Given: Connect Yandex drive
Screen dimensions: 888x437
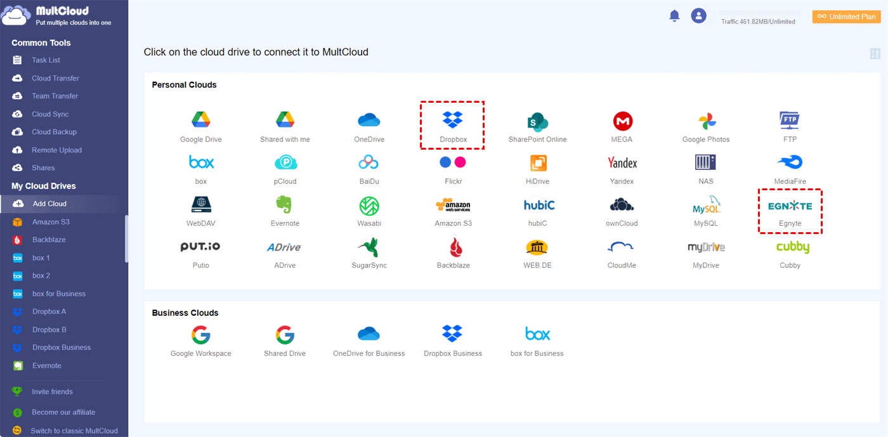Looking at the screenshot, I should pos(622,169).
